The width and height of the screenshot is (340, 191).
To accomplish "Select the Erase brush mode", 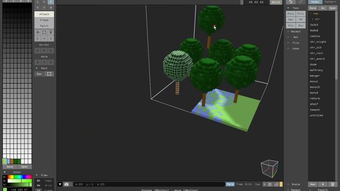I will [44, 20].
